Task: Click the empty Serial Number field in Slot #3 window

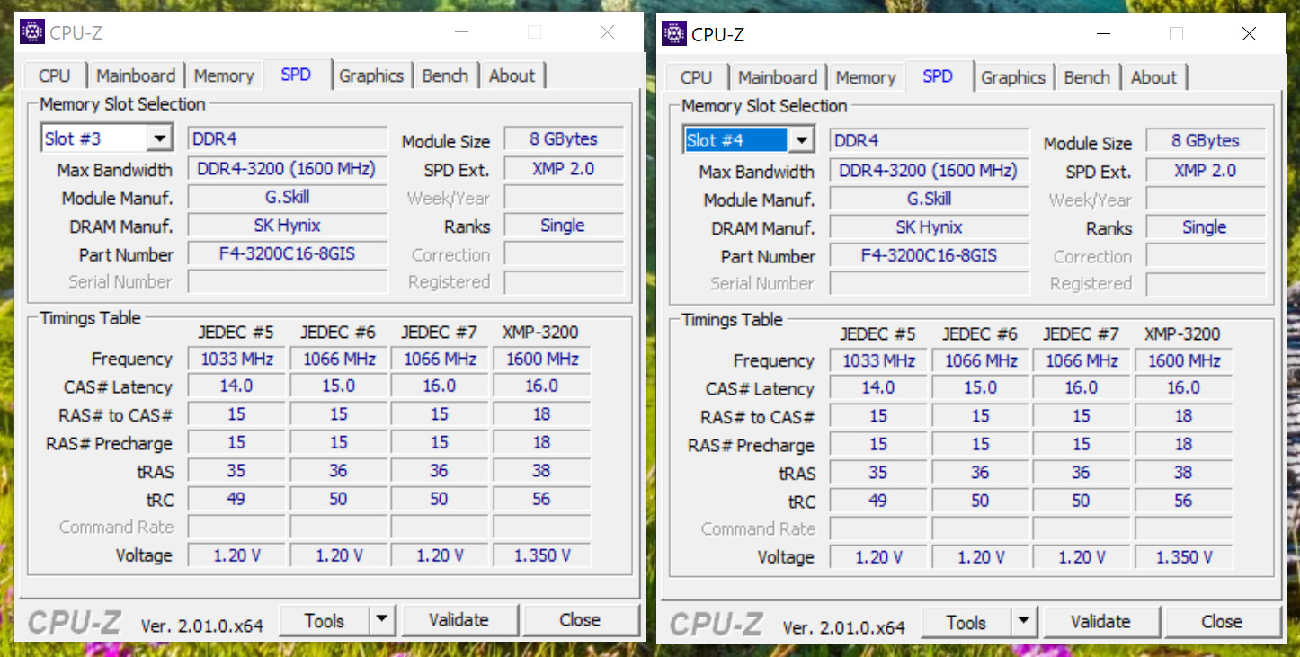Action: (288, 282)
